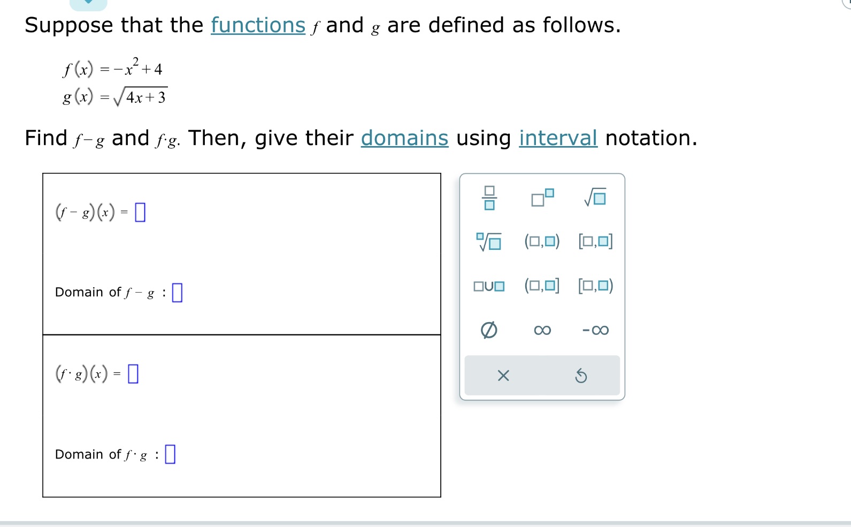Open the functions definition link
This screenshot has width=851, height=527.
coord(258,25)
